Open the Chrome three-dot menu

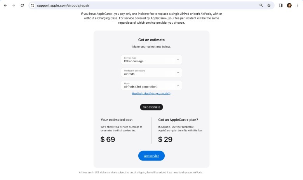(x=298, y=5)
